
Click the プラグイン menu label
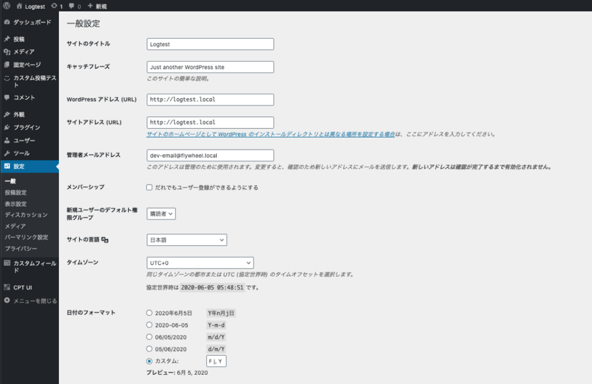(27, 127)
